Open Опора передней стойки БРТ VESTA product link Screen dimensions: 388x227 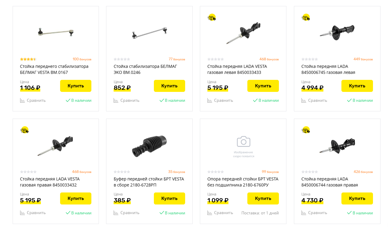[x=243, y=182]
